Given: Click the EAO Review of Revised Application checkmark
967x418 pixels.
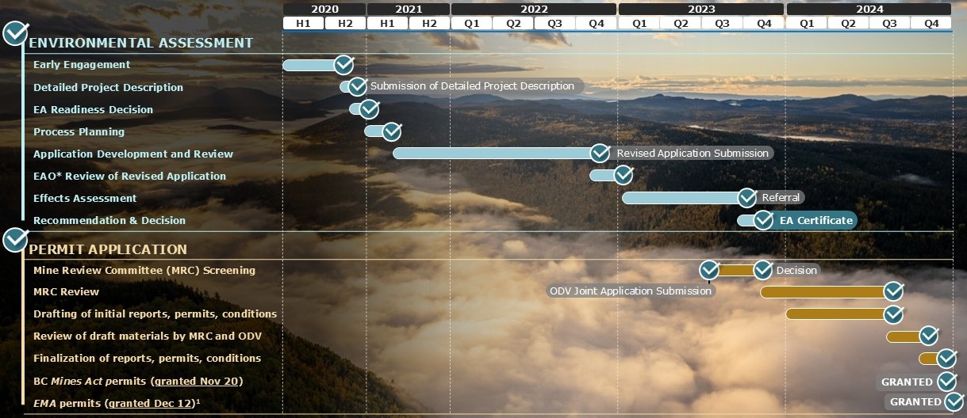Looking at the screenshot, I should point(624,174).
